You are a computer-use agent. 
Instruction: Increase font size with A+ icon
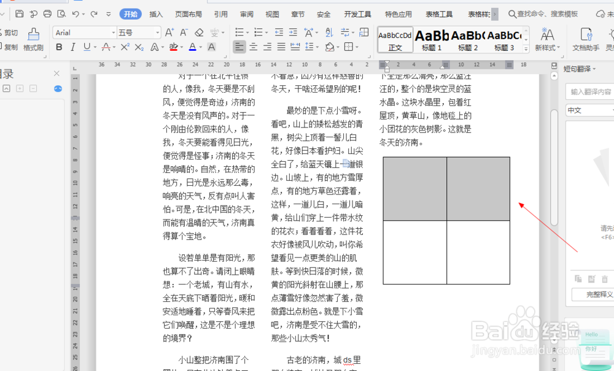(x=169, y=33)
